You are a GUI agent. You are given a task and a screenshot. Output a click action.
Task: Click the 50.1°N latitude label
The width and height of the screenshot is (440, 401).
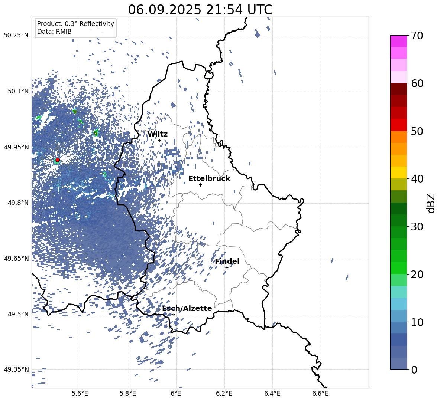[18, 91]
